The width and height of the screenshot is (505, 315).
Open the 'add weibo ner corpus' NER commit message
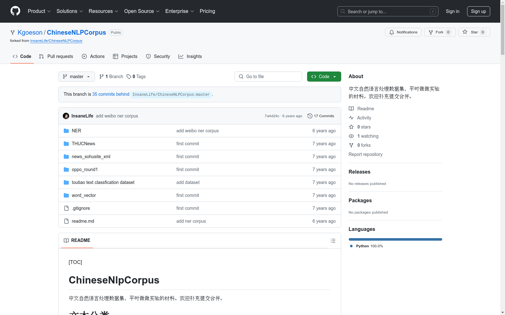(x=198, y=131)
